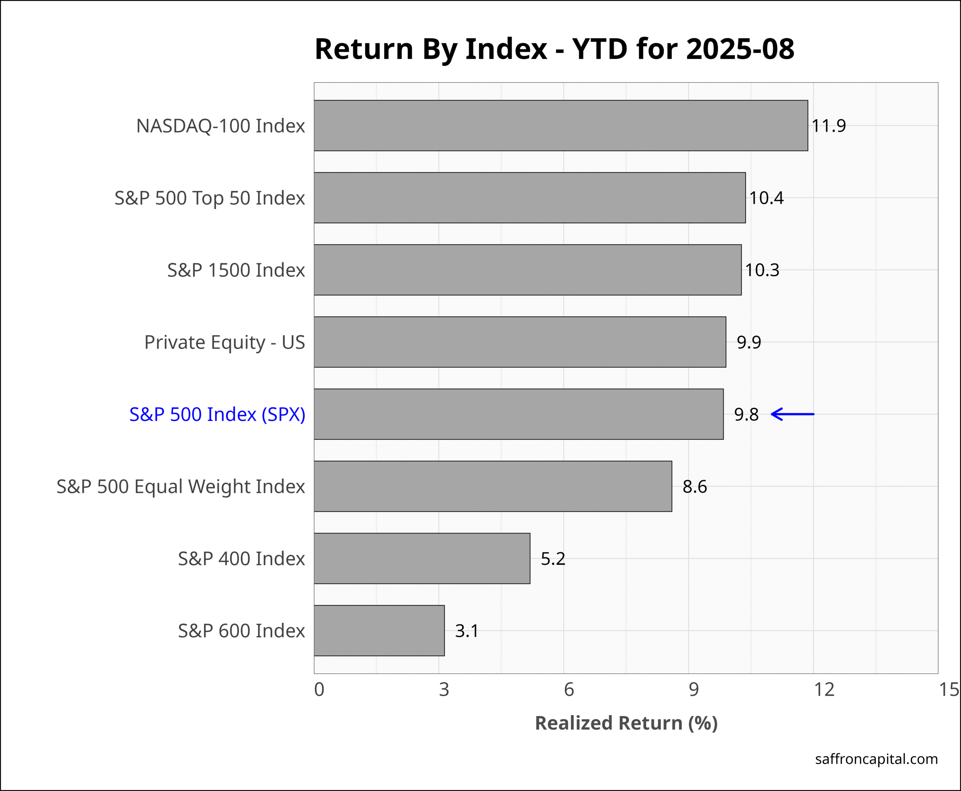The width and height of the screenshot is (961, 791).
Task: Select the Private Equity - US axis label
Action: click(x=224, y=342)
